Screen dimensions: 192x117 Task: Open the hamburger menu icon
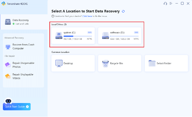(171, 3)
